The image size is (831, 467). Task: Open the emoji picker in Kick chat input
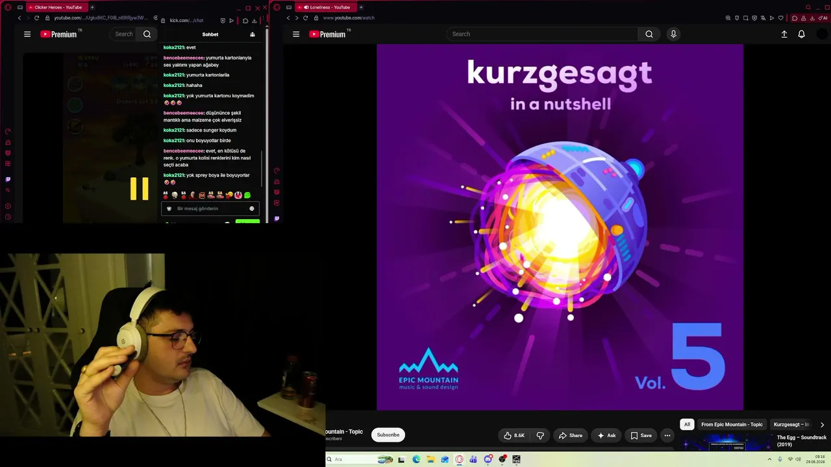[252, 208]
